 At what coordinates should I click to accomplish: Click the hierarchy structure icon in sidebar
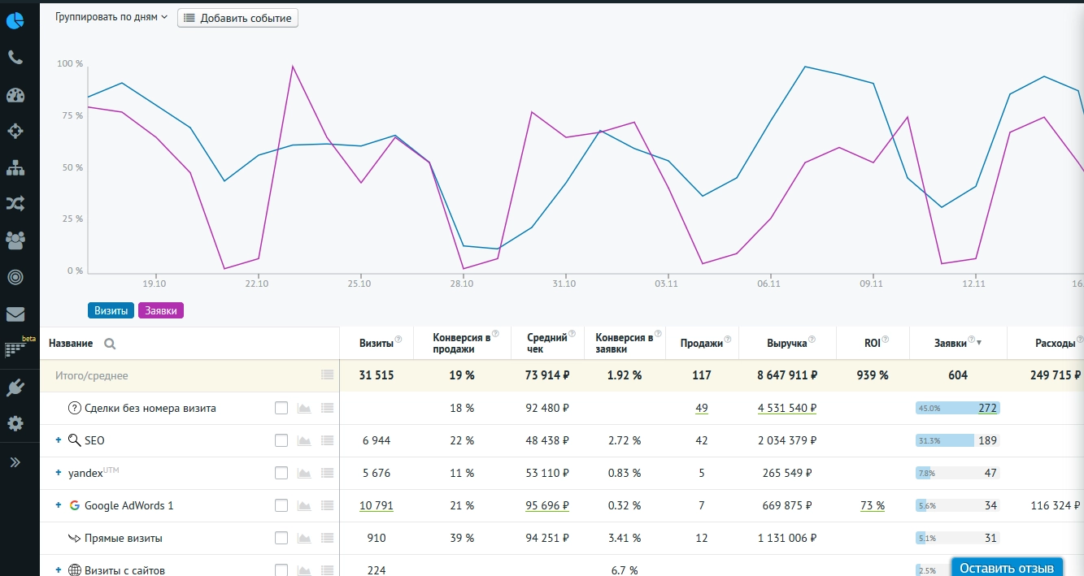15,167
